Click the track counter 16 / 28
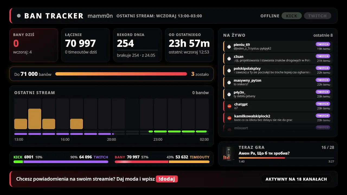The width and height of the screenshot is (347, 195). [328, 147]
